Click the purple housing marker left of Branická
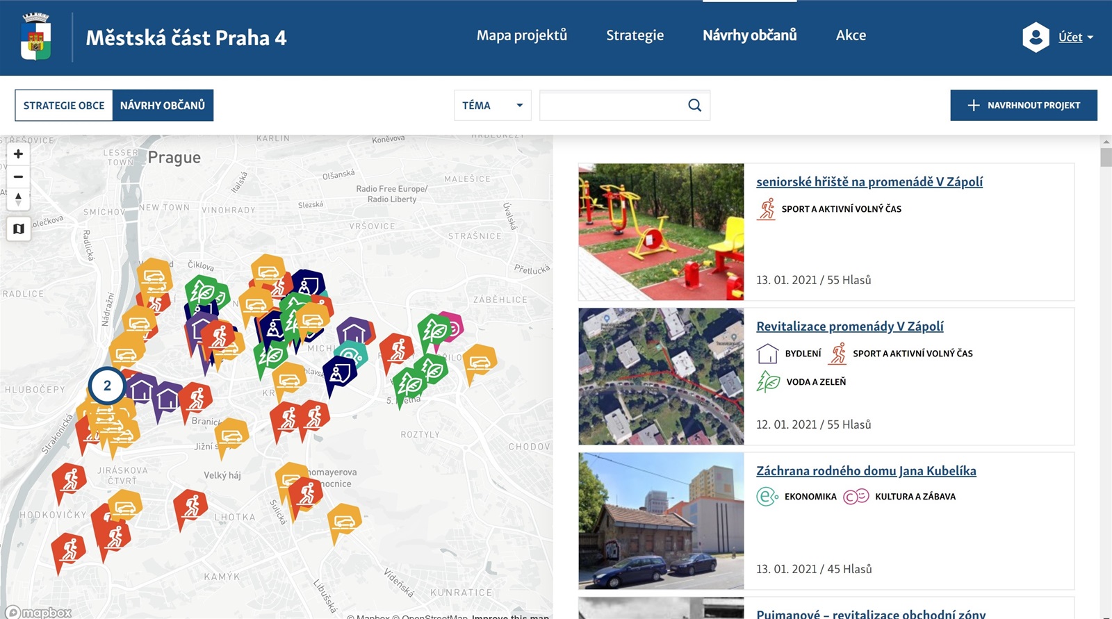This screenshot has height=619, width=1112. point(167,399)
